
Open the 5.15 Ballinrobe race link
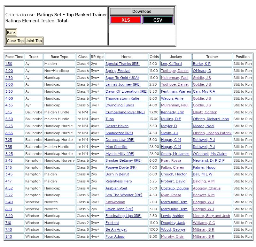pyautogui.click(x=9, y=112)
